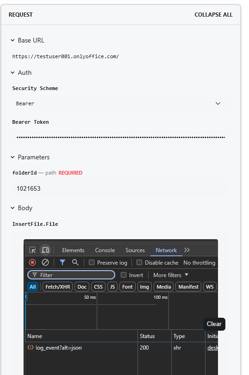Filter requests by Fetch/XHR
This screenshot has height=375, width=249.
point(58,287)
